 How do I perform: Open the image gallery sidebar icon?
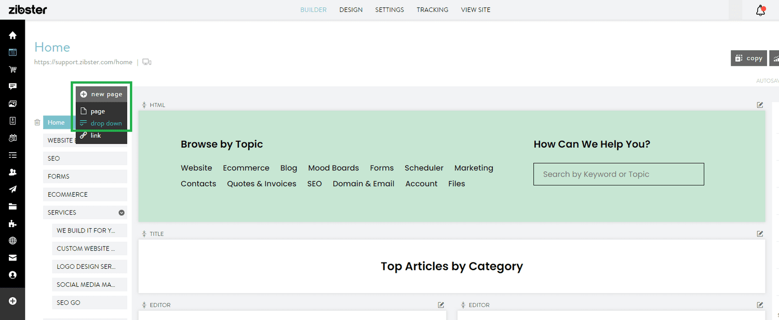[x=12, y=103]
